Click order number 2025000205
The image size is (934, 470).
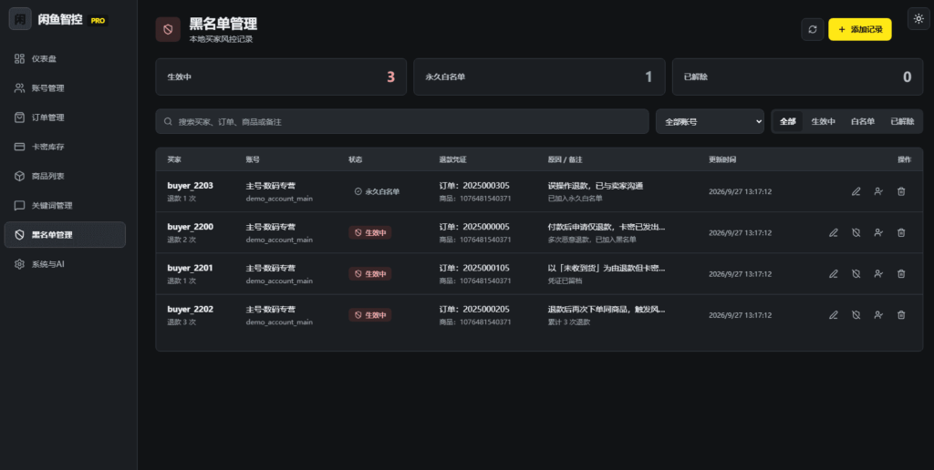point(486,309)
